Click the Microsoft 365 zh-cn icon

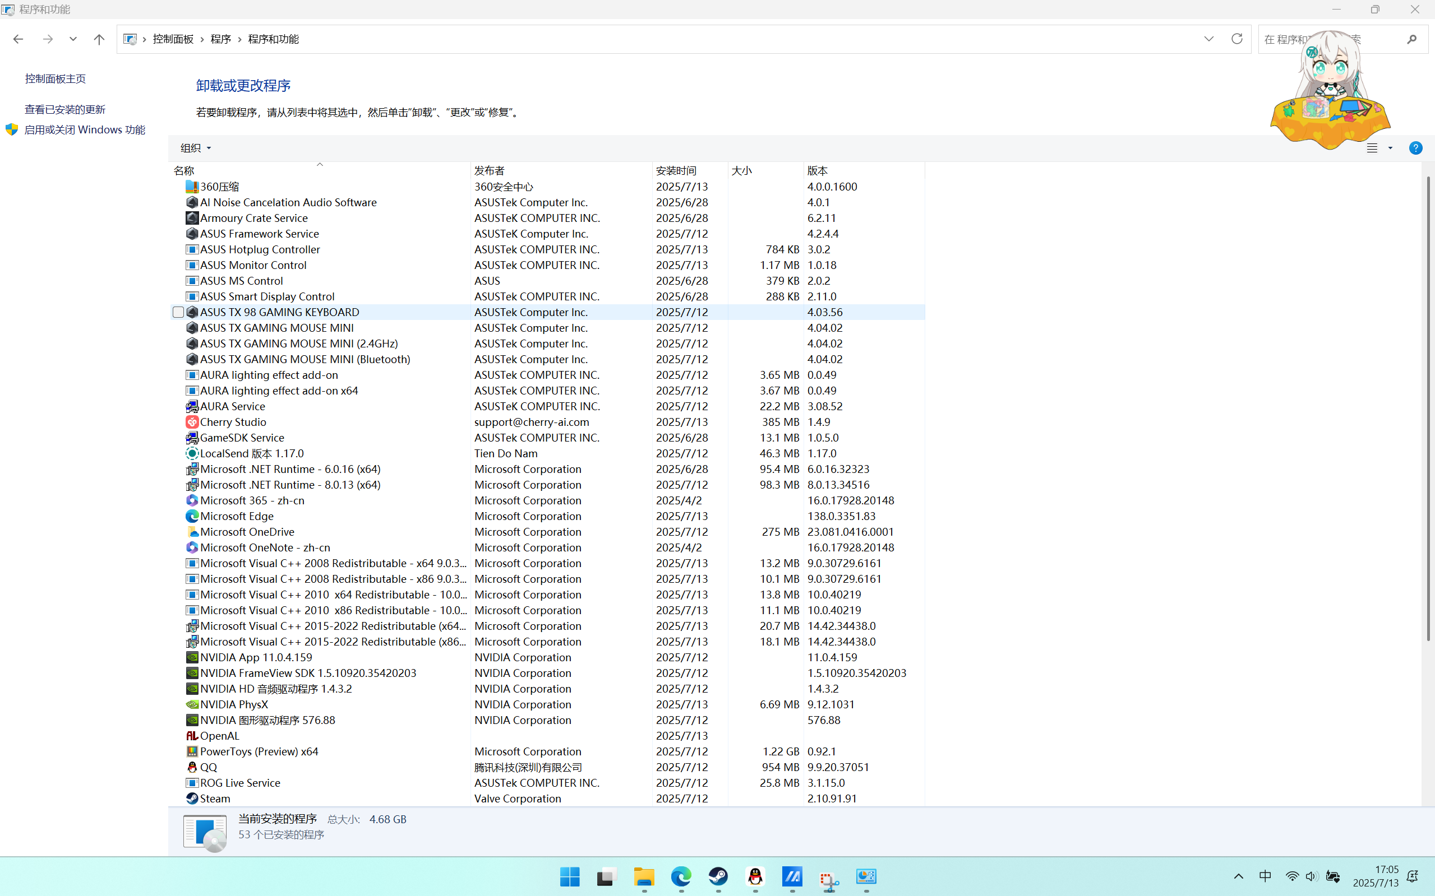tap(192, 500)
